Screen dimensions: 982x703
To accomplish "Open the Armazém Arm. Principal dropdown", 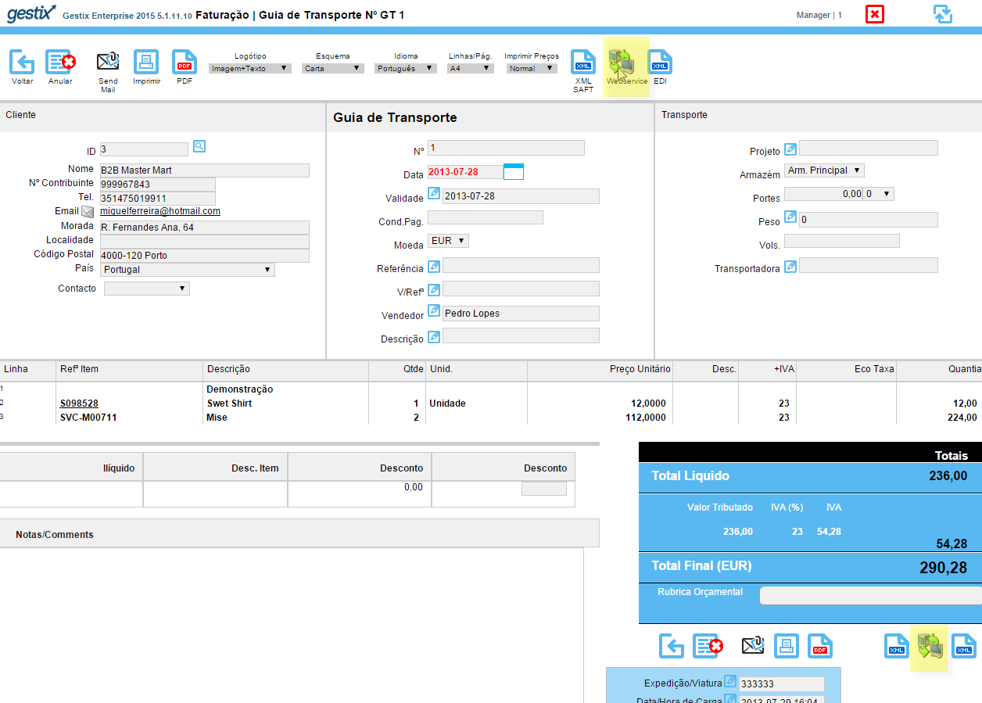I will coord(824,170).
